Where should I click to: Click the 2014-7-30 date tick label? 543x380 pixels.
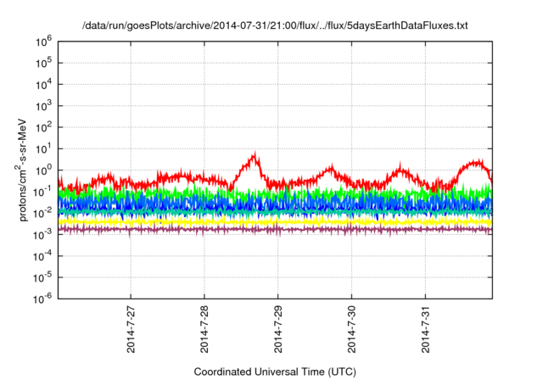click(352, 329)
